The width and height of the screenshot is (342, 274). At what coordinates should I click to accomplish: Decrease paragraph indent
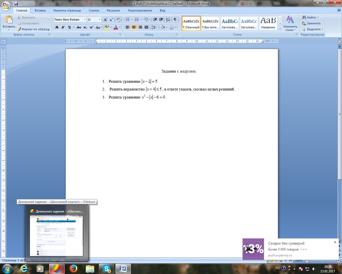[x=155, y=20]
